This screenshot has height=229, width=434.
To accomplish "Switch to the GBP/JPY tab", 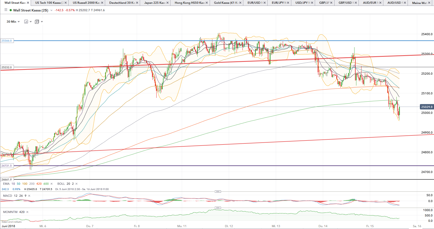I will (324, 3).
